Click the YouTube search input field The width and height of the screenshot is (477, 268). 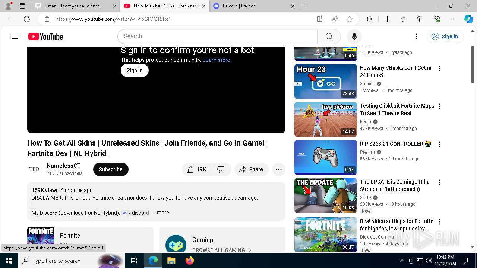(217, 36)
